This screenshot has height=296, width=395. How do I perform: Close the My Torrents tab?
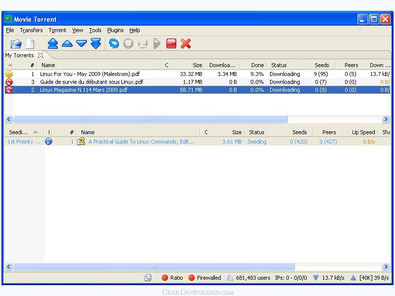tap(40, 55)
